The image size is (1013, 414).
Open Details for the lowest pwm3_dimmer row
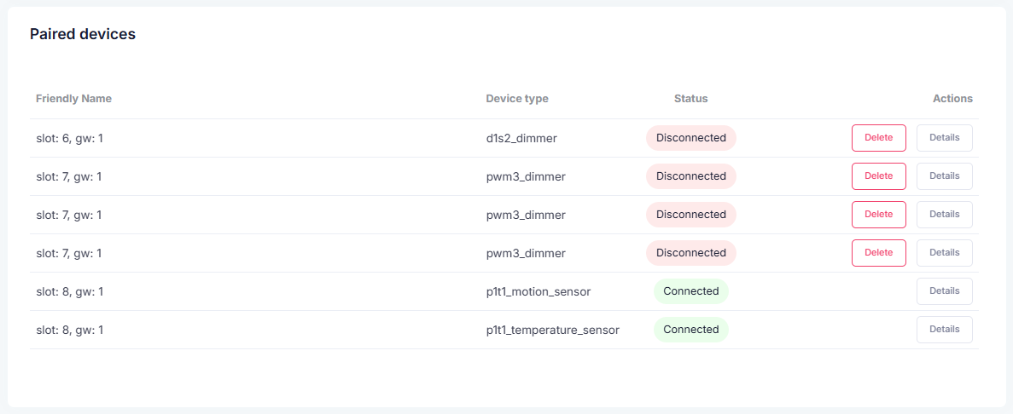945,253
